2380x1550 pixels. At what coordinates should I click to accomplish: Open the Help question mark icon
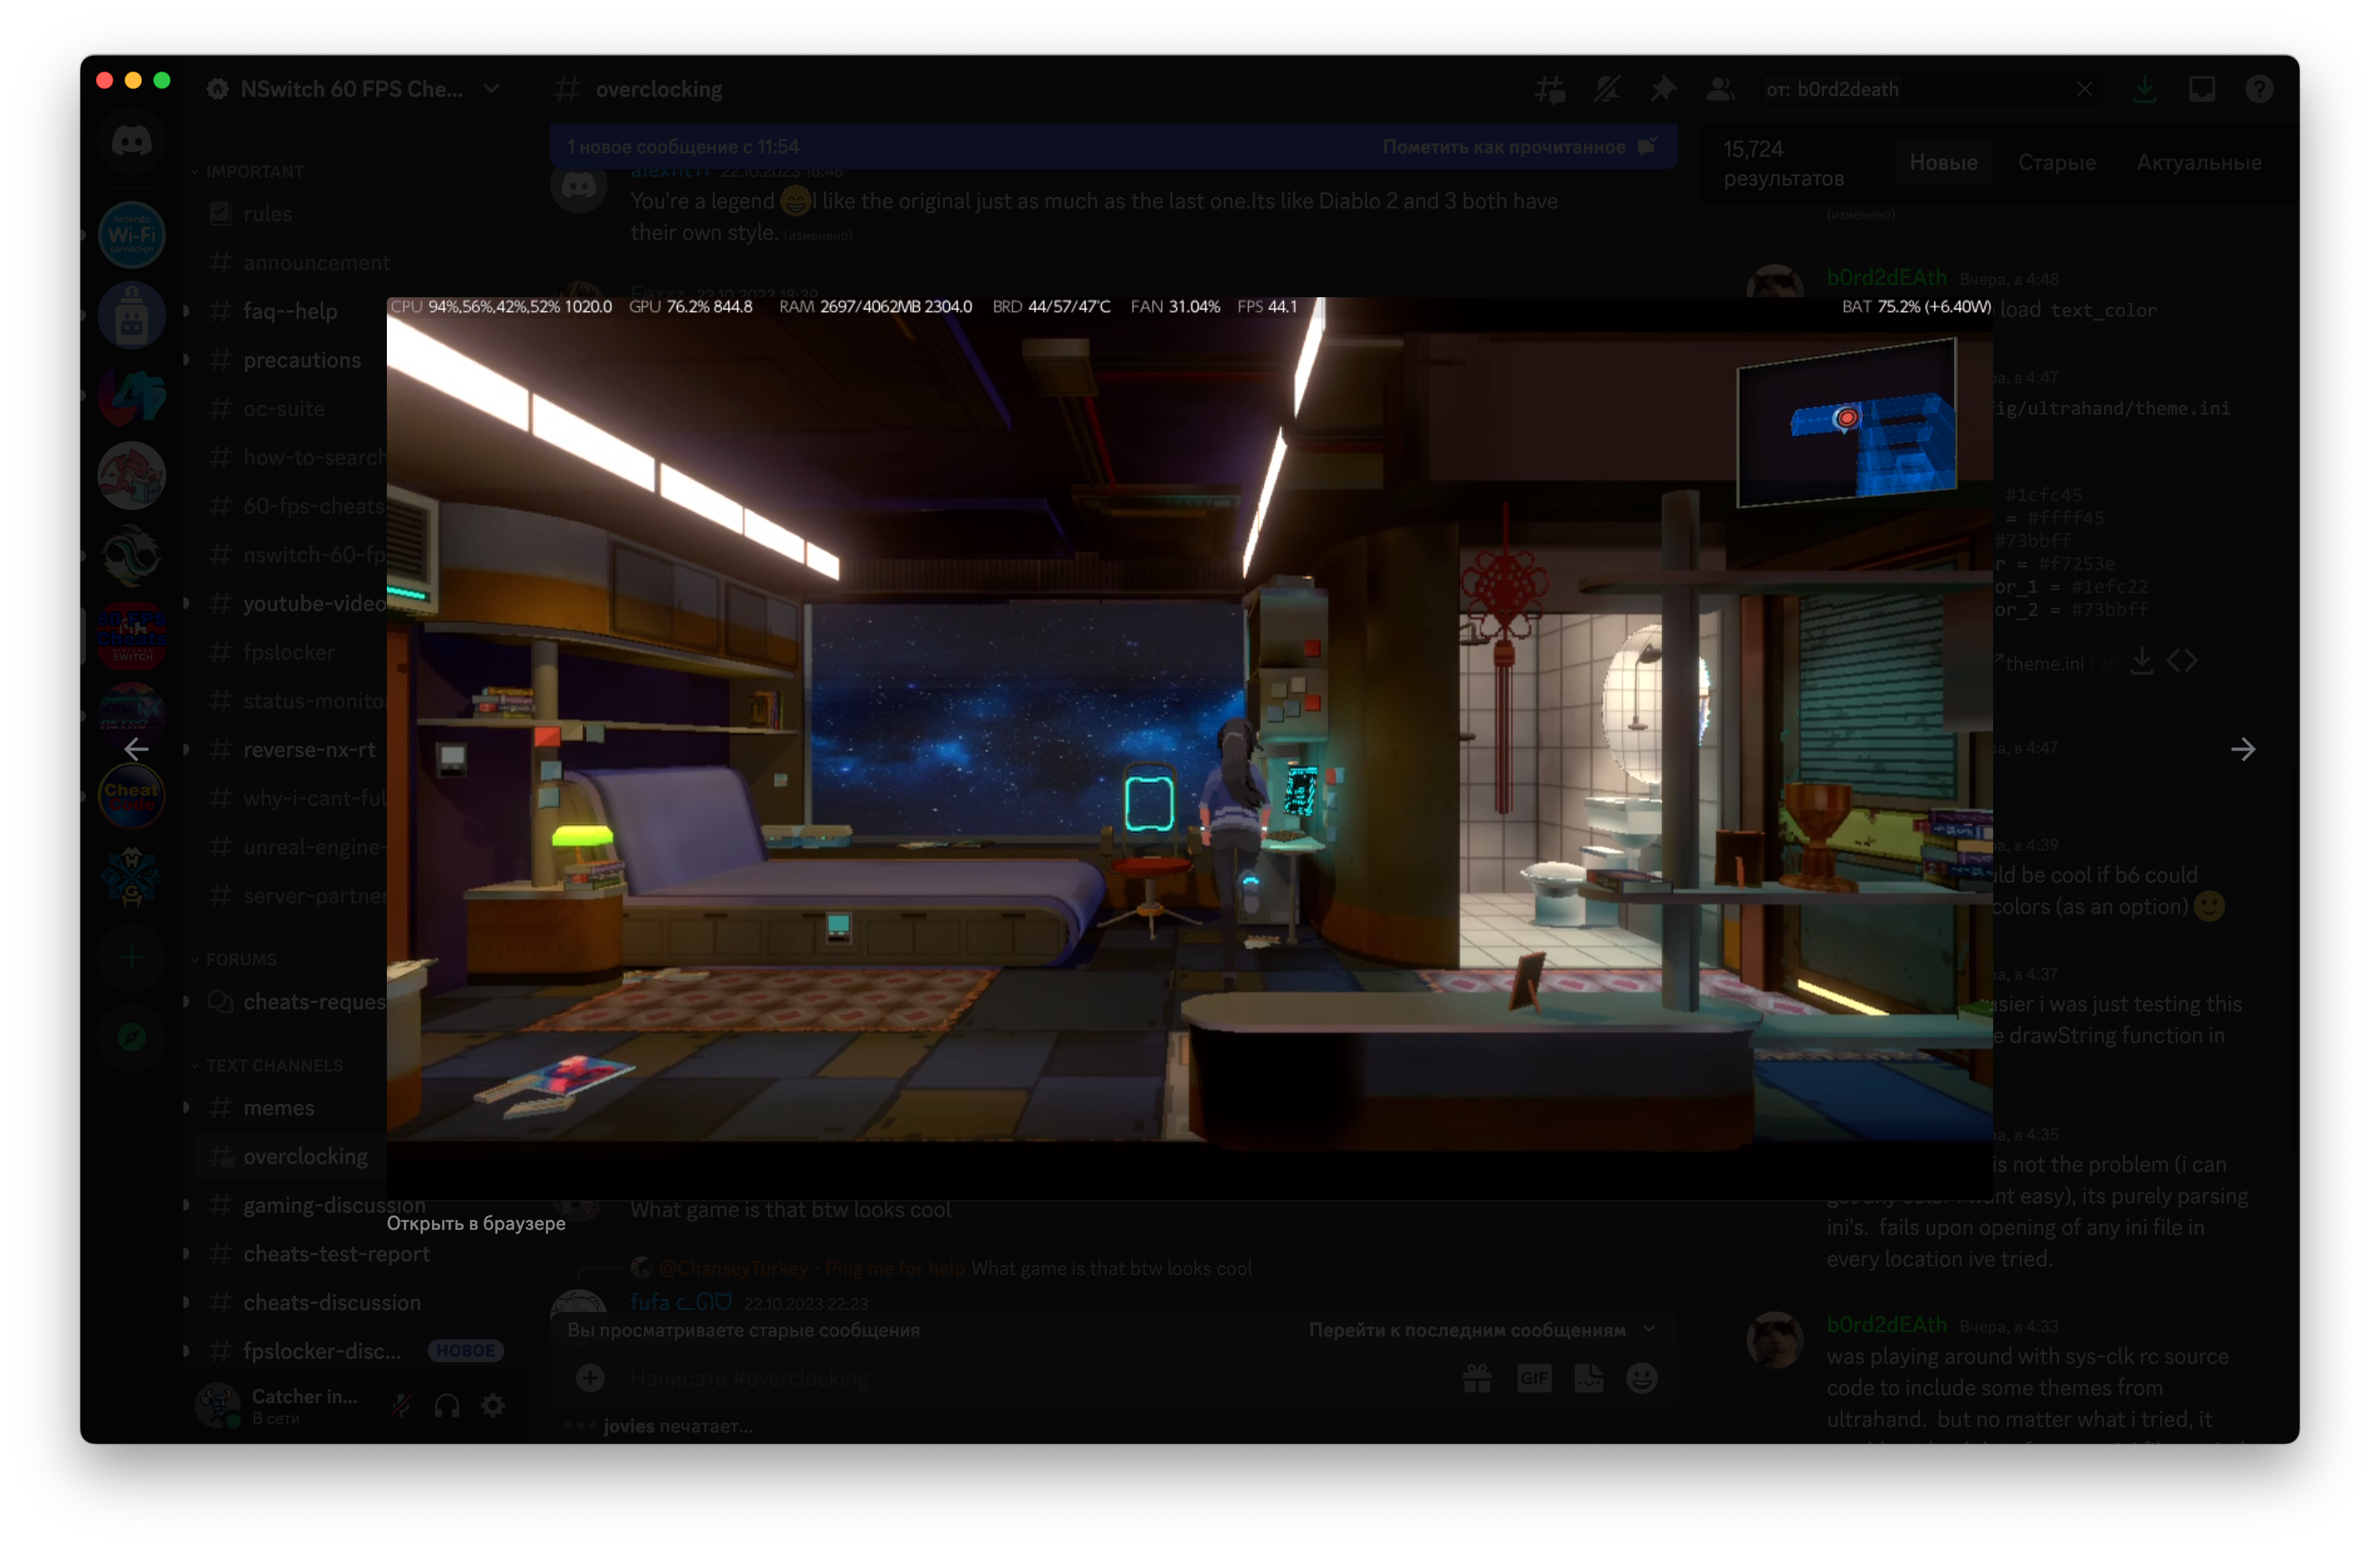click(2258, 89)
